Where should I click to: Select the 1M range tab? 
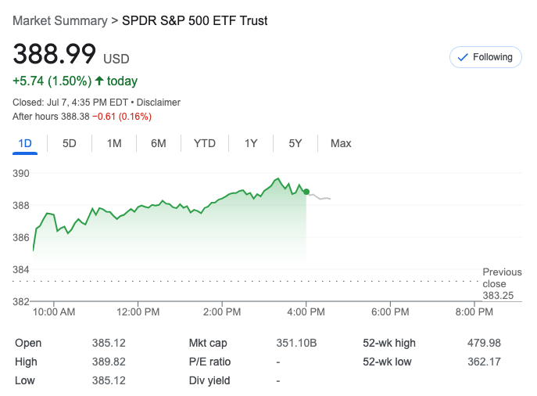tap(114, 143)
